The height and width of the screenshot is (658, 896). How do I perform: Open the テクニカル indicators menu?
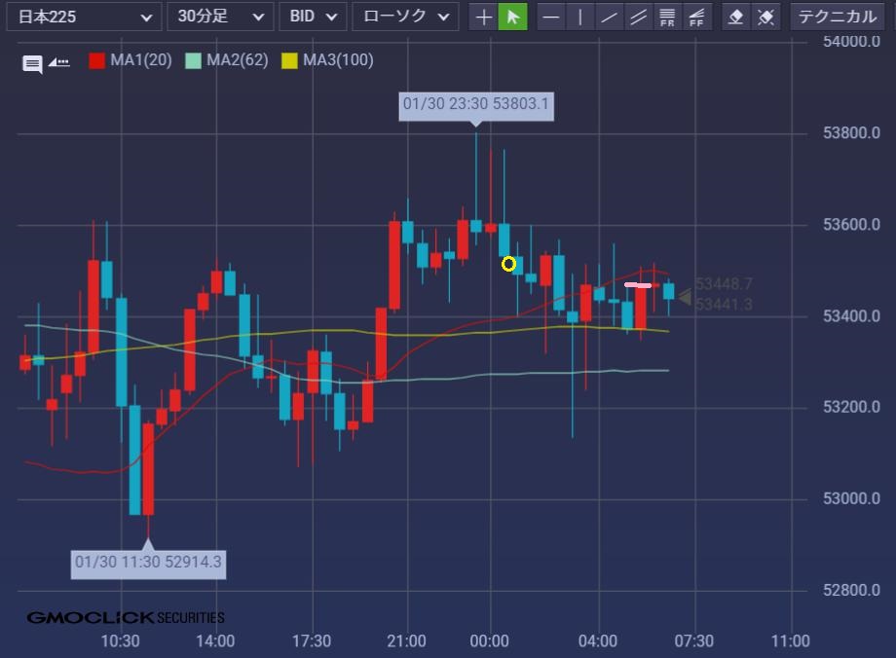(x=838, y=17)
